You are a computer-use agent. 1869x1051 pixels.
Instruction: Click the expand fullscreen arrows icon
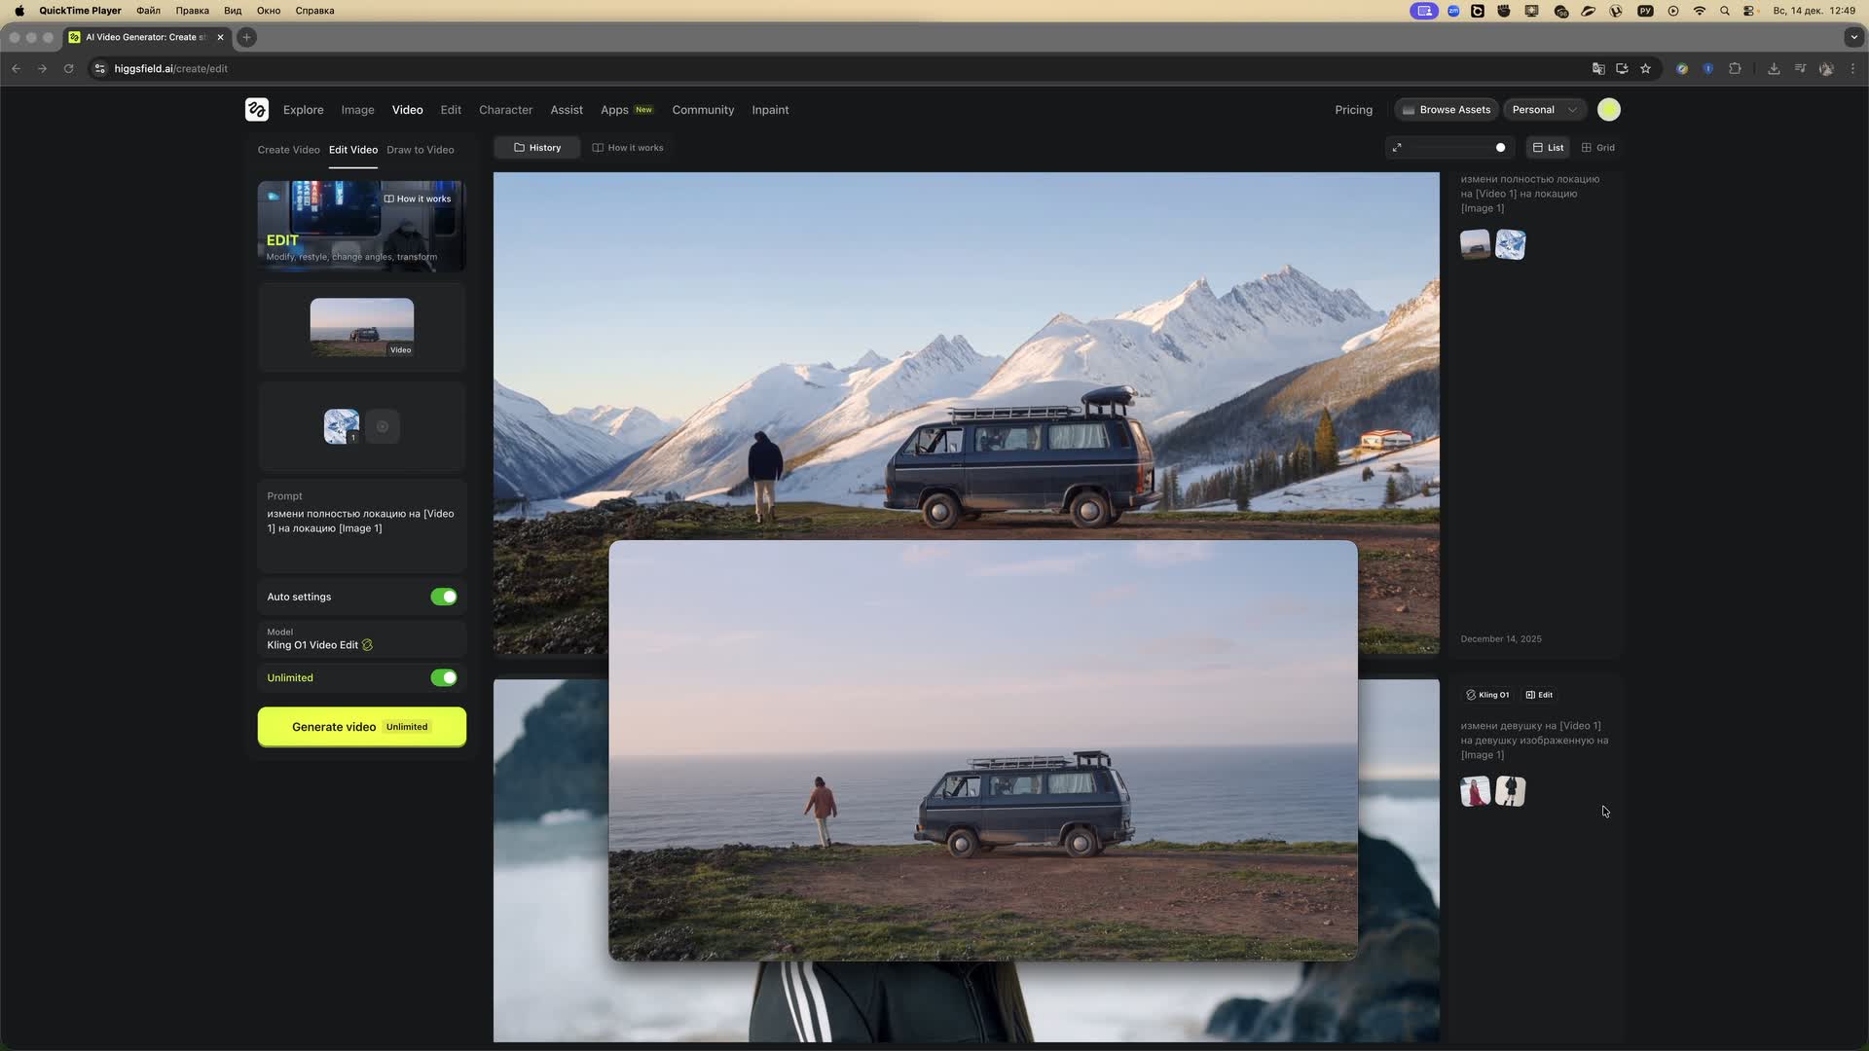(1397, 148)
